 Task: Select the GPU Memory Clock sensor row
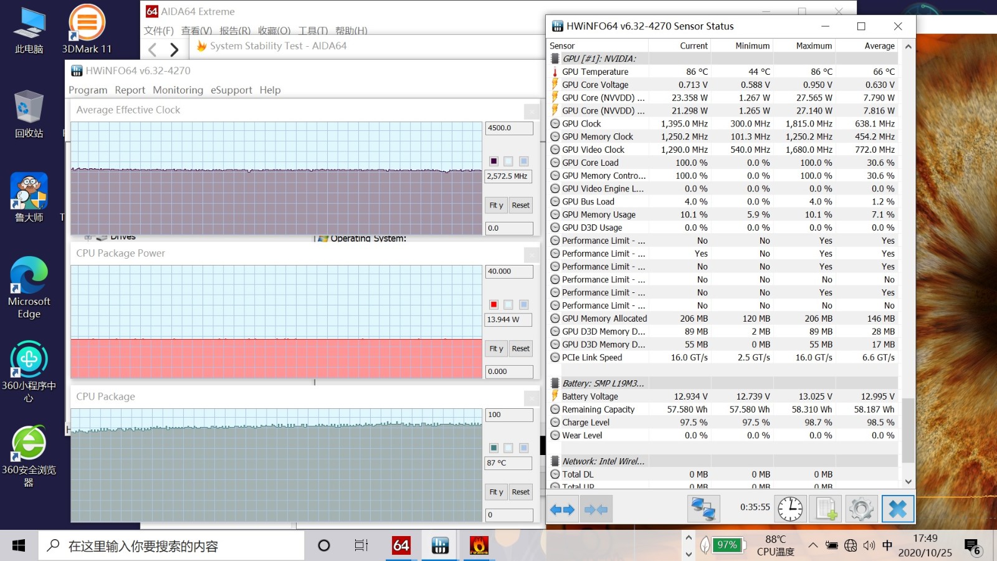[x=723, y=137]
